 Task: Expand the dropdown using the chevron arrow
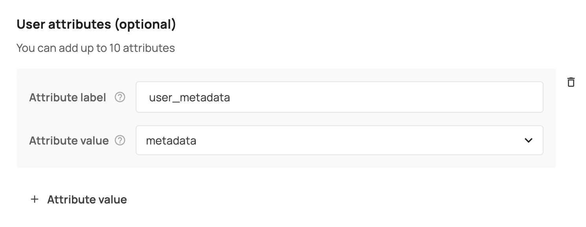click(x=528, y=140)
